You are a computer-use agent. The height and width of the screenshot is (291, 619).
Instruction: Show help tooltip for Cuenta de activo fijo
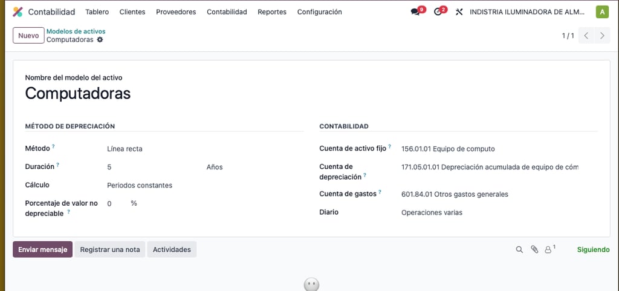(390, 146)
